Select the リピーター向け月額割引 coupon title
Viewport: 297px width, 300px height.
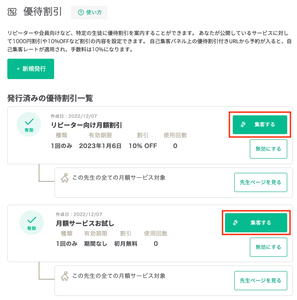tap(86, 125)
